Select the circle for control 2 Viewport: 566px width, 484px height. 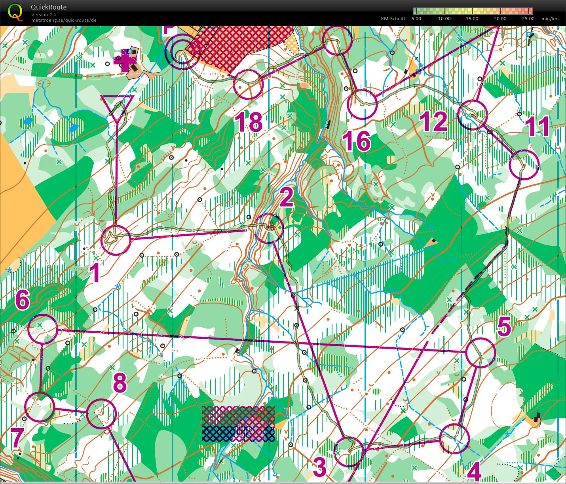pyautogui.click(x=270, y=228)
